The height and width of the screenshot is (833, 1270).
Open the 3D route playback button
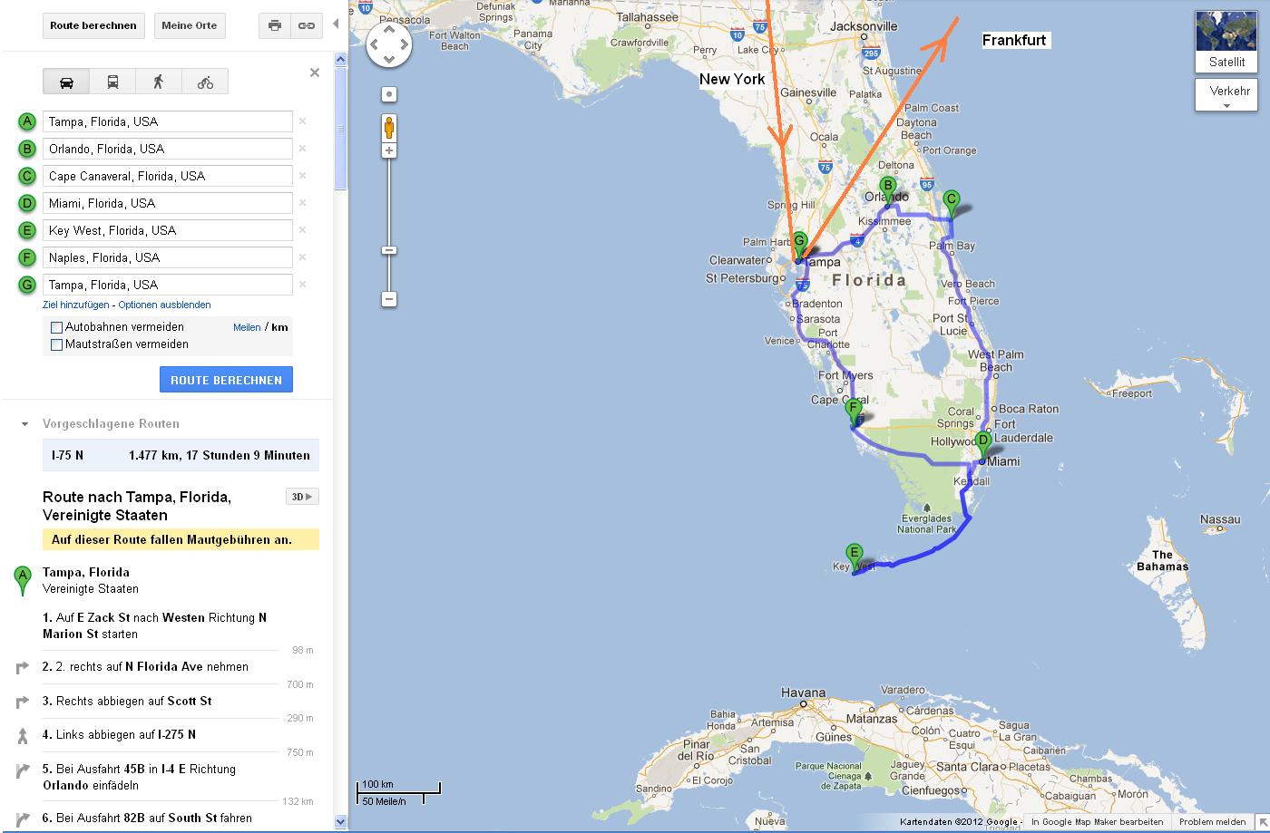pyautogui.click(x=302, y=497)
